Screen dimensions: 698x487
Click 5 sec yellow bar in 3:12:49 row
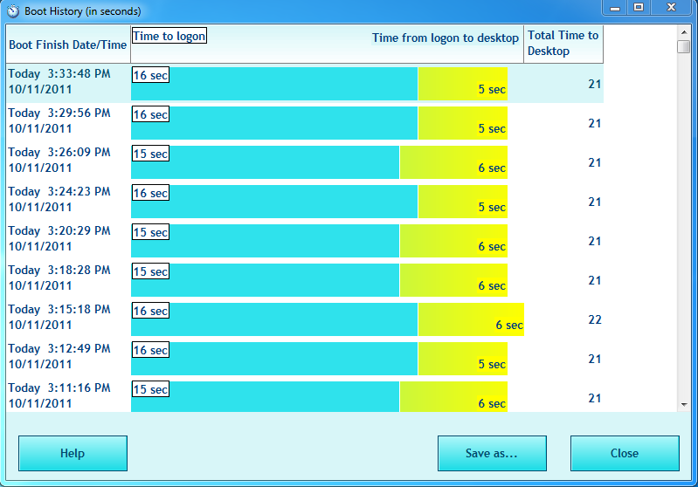click(x=463, y=359)
